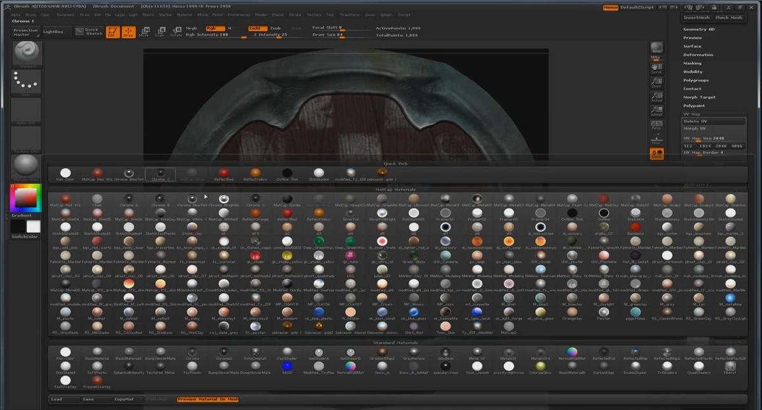Toggle Persp perspective view
This screenshot has height=410, width=762.
[x=657, y=126]
